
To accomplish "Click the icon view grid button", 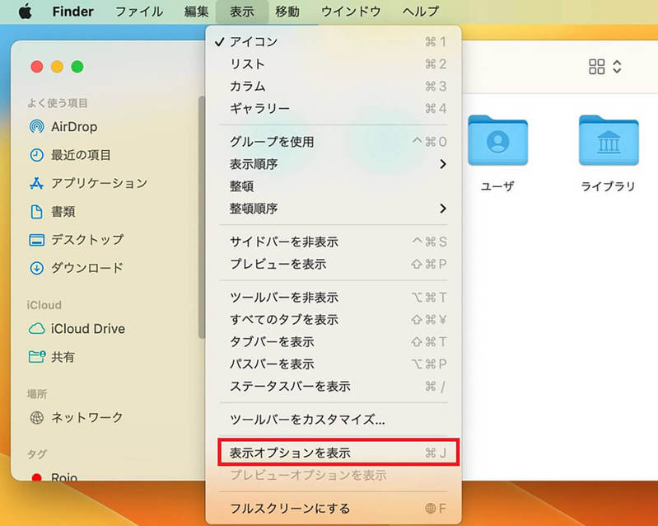I will [x=596, y=67].
